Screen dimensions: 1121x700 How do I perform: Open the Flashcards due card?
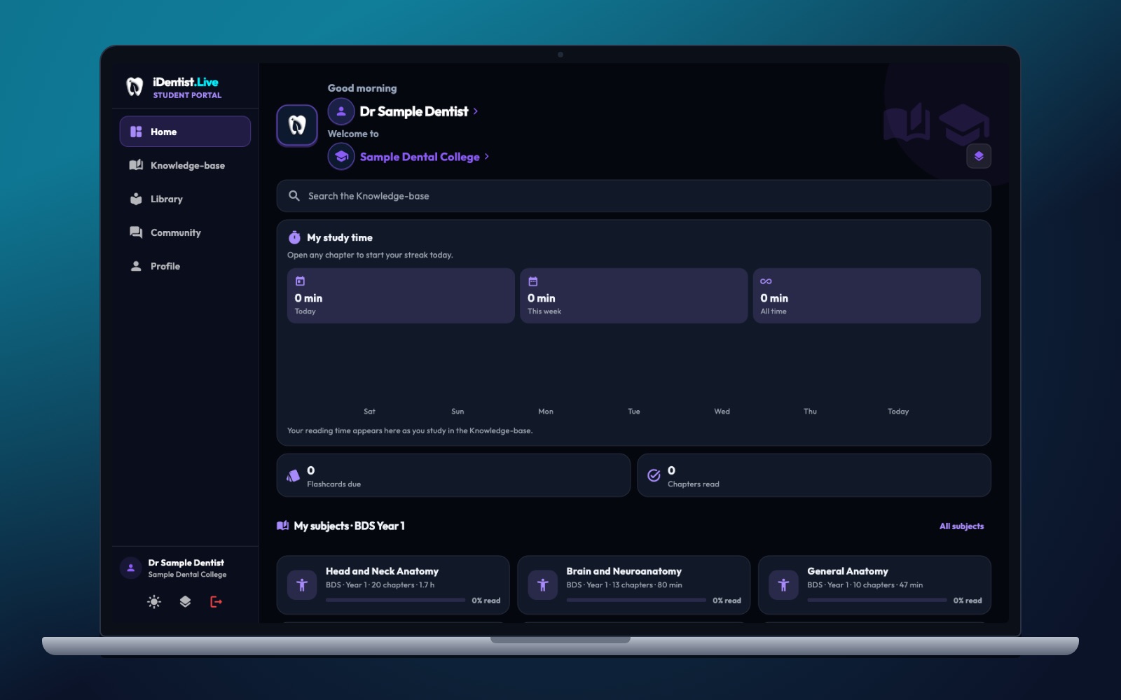pos(453,475)
